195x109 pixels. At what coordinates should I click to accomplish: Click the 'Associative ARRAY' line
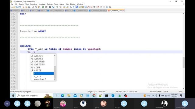coord(33,31)
